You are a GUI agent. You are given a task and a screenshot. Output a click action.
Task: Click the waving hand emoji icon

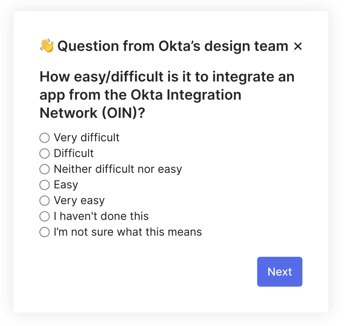(x=46, y=46)
